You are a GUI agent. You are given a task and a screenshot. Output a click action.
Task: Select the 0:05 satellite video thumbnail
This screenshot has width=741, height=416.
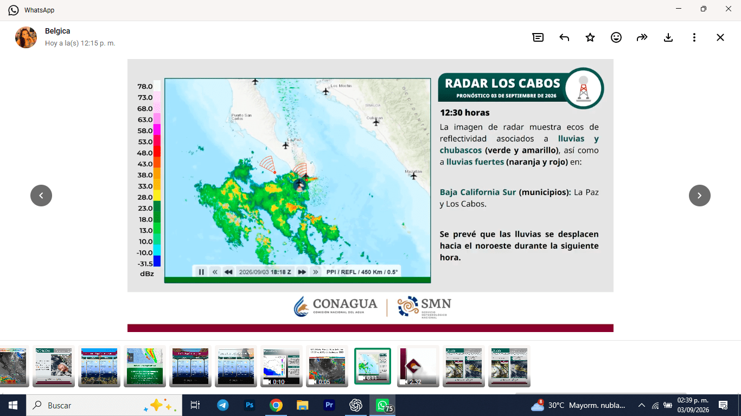pos(327,366)
